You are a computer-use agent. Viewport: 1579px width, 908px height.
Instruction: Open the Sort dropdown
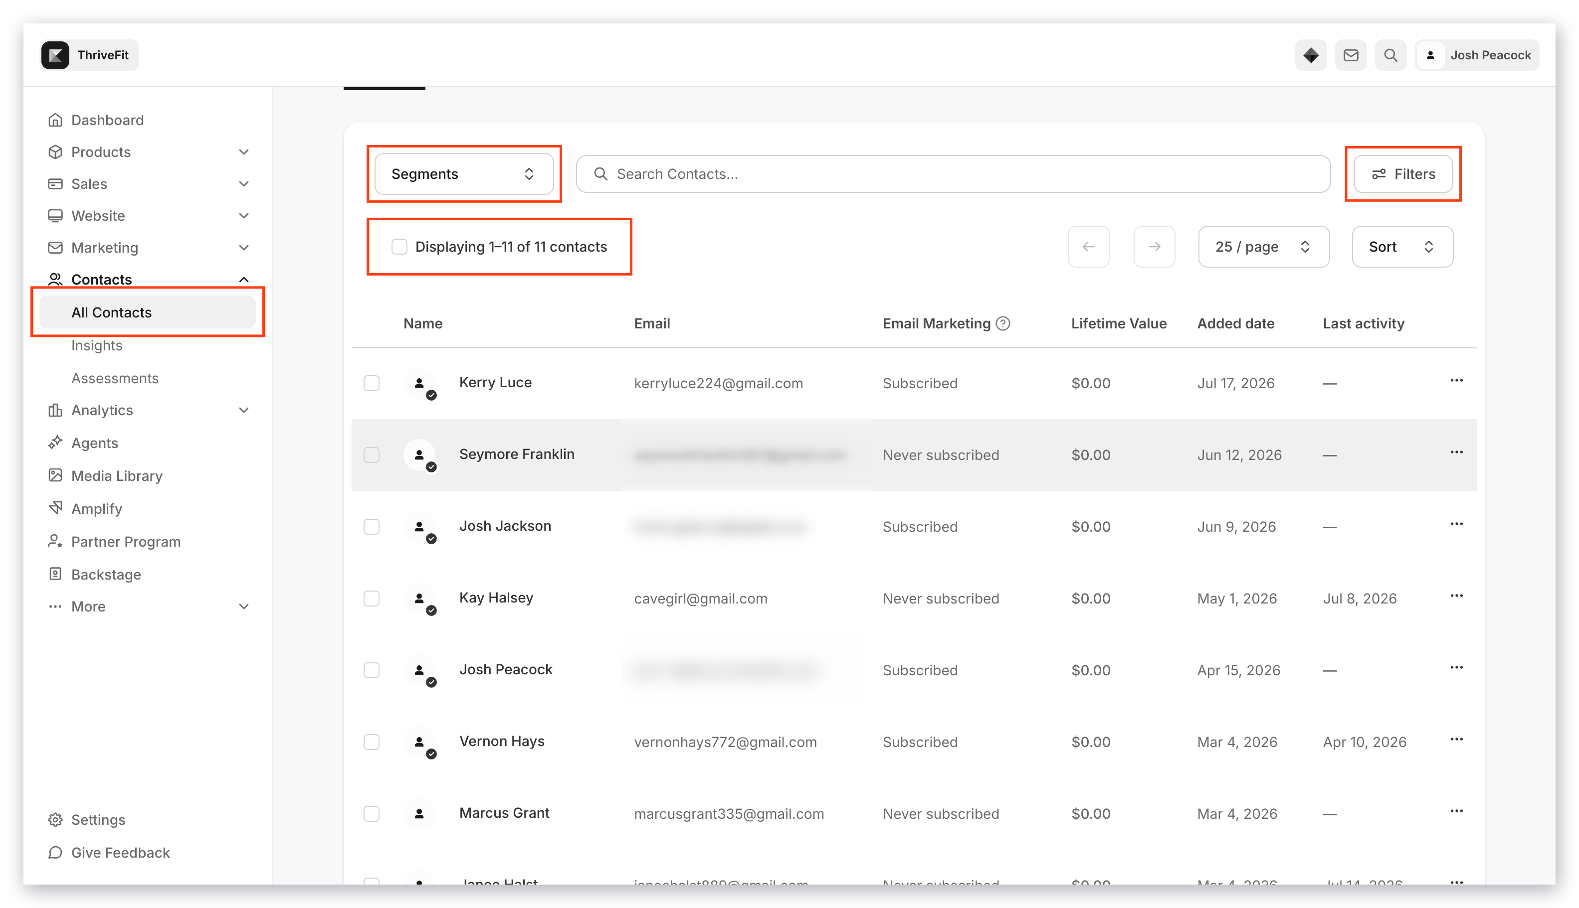[x=1402, y=246]
